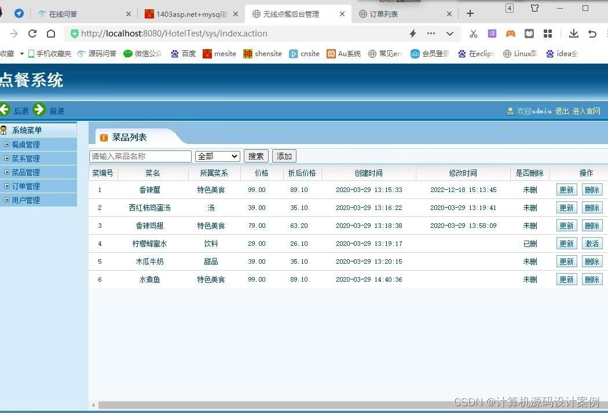Click the 退出 logout link
This screenshot has height=413, width=608.
562,112
